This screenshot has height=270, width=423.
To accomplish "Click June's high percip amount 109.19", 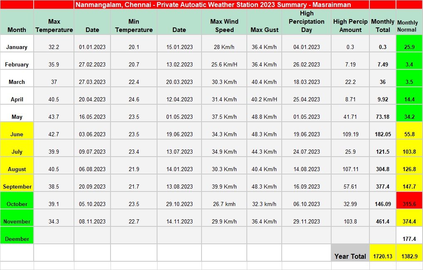I will (x=350, y=130).
